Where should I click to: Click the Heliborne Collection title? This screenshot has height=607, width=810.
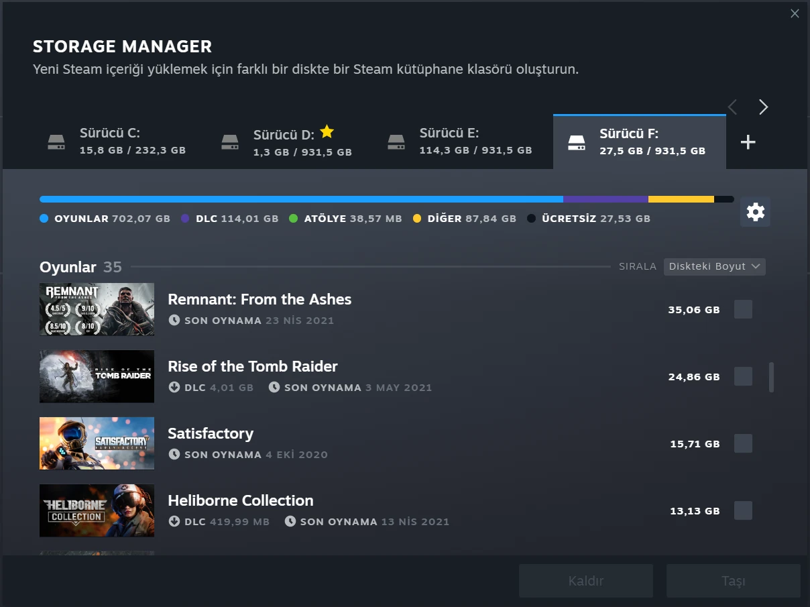click(241, 500)
